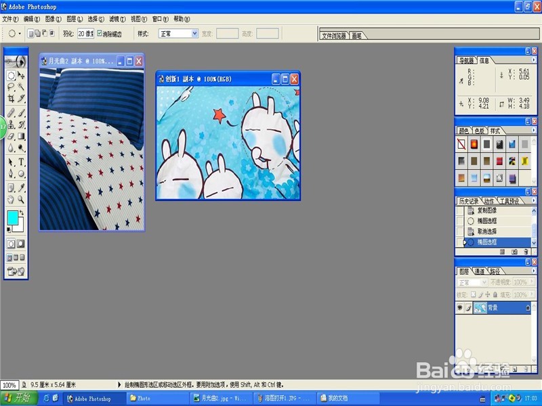The image size is (542, 406).
Task: Select the Move tool
Action: 21,75
